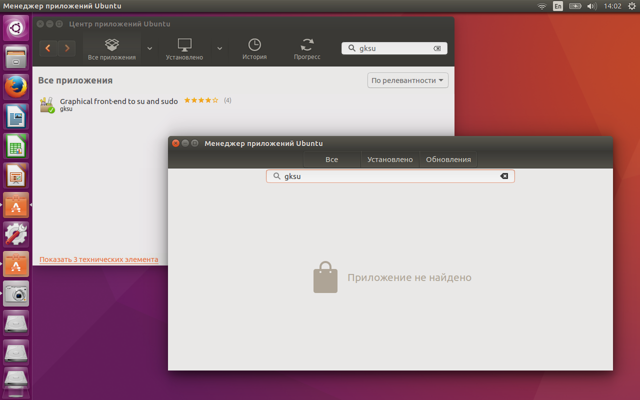
Task: Select the Установлено tab in Ubuntu Software
Action: pyautogui.click(x=390, y=159)
